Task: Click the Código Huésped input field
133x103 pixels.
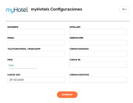Action: [98, 80]
